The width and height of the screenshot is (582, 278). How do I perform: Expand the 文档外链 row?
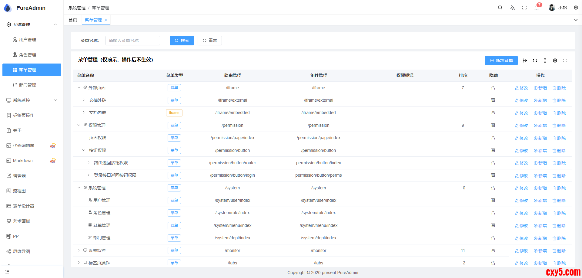coord(84,100)
